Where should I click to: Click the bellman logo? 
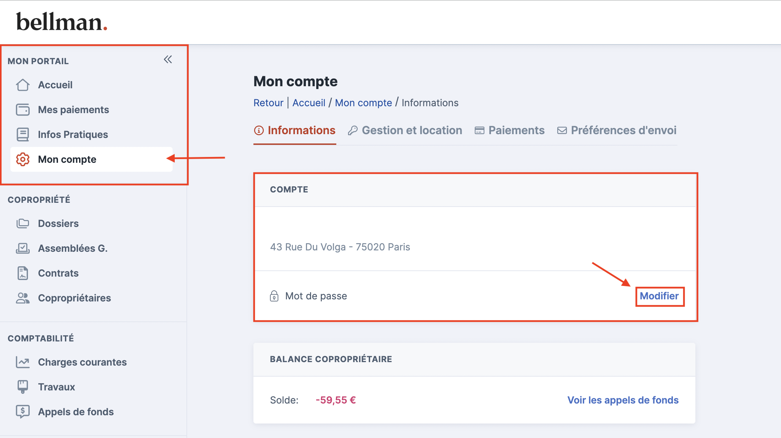click(62, 22)
